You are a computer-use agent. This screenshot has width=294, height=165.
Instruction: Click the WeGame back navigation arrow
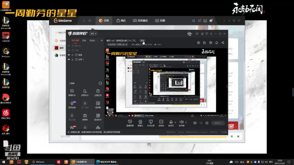(x=84, y=21)
